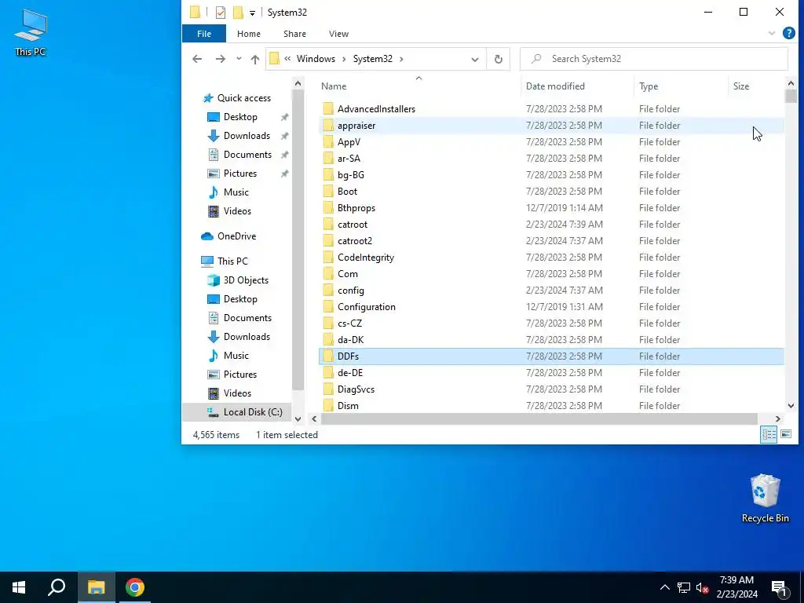Screen dimensions: 804x603
Task: Open the muted volume tray icon
Action: [x=703, y=587]
